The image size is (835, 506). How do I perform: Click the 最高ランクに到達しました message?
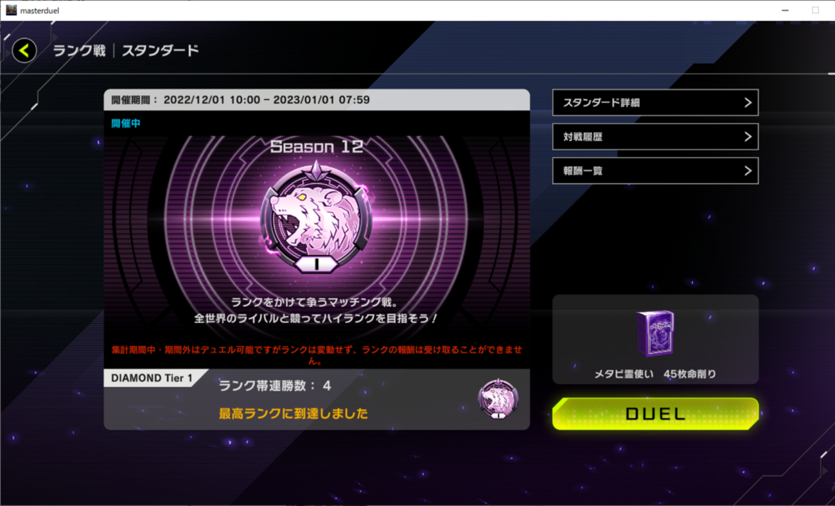click(294, 414)
